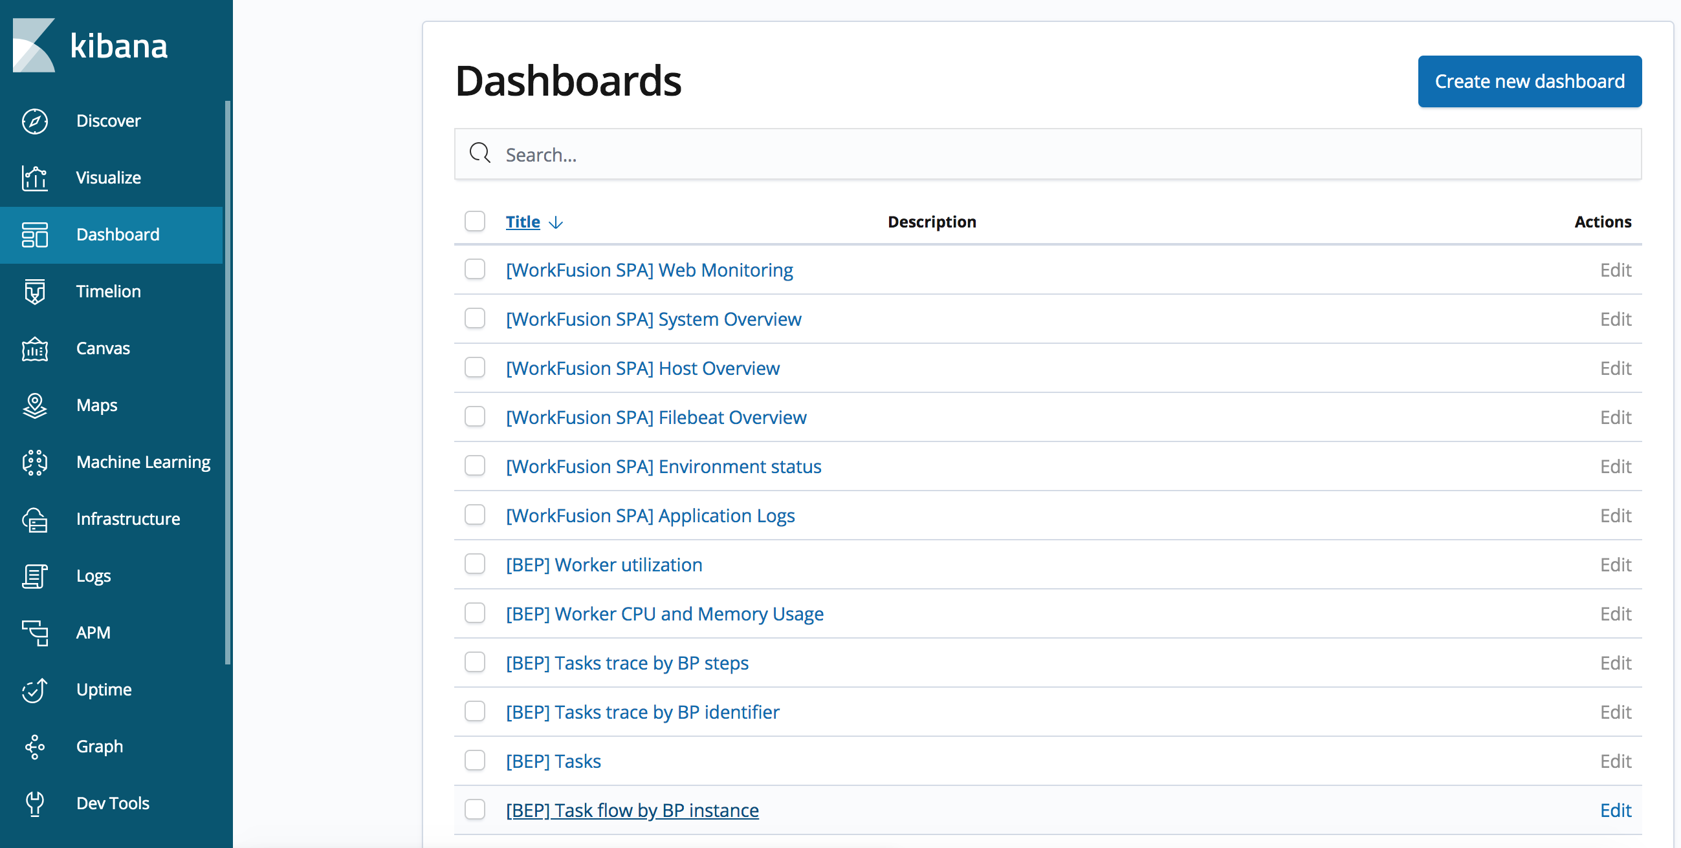
Task: Open Visualize via its chart icon
Action: click(x=34, y=178)
